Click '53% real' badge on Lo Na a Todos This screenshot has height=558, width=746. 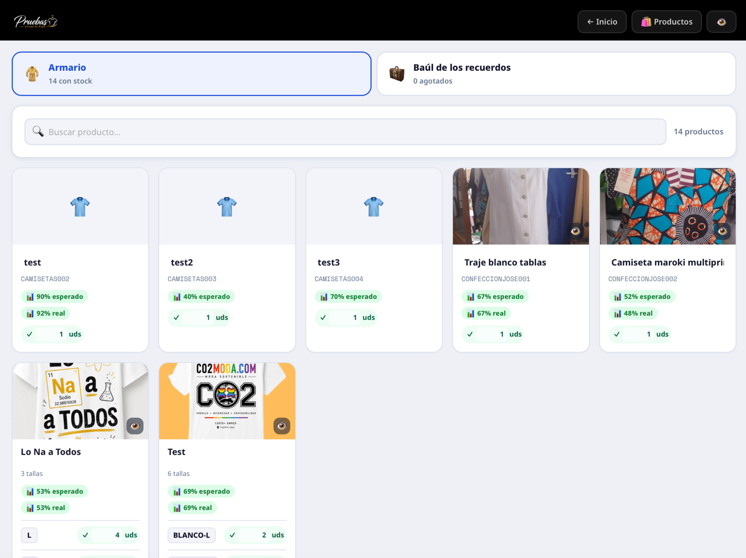pyautogui.click(x=46, y=508)
